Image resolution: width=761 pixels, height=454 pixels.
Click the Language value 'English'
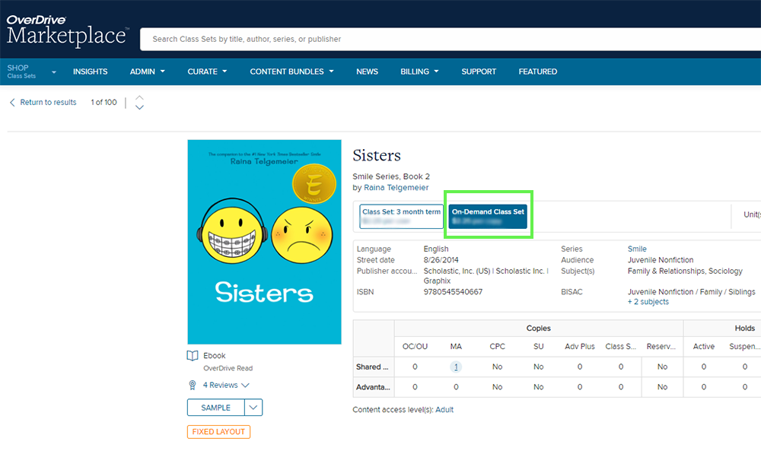(x=436, y=249)
